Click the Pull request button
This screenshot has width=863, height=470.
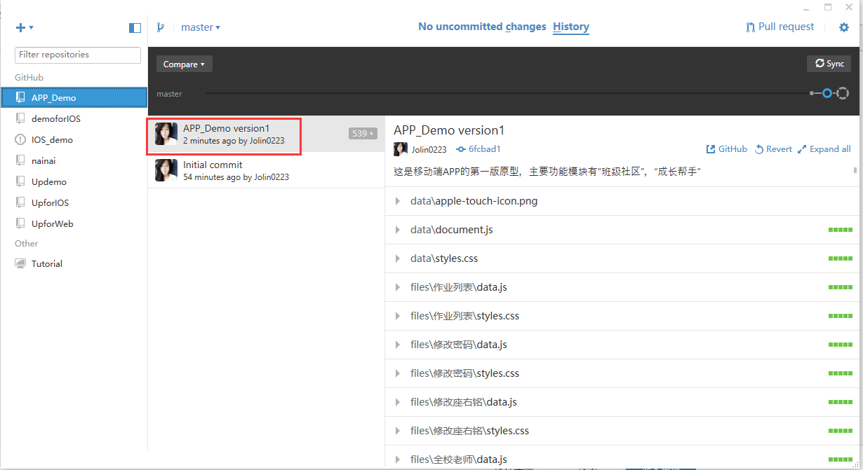coord(780,27)
